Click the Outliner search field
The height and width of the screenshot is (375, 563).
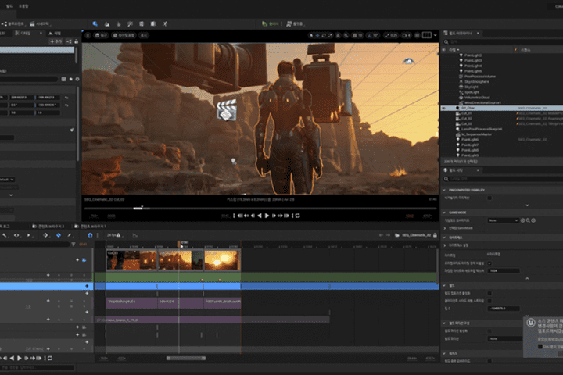coord(503,41)
